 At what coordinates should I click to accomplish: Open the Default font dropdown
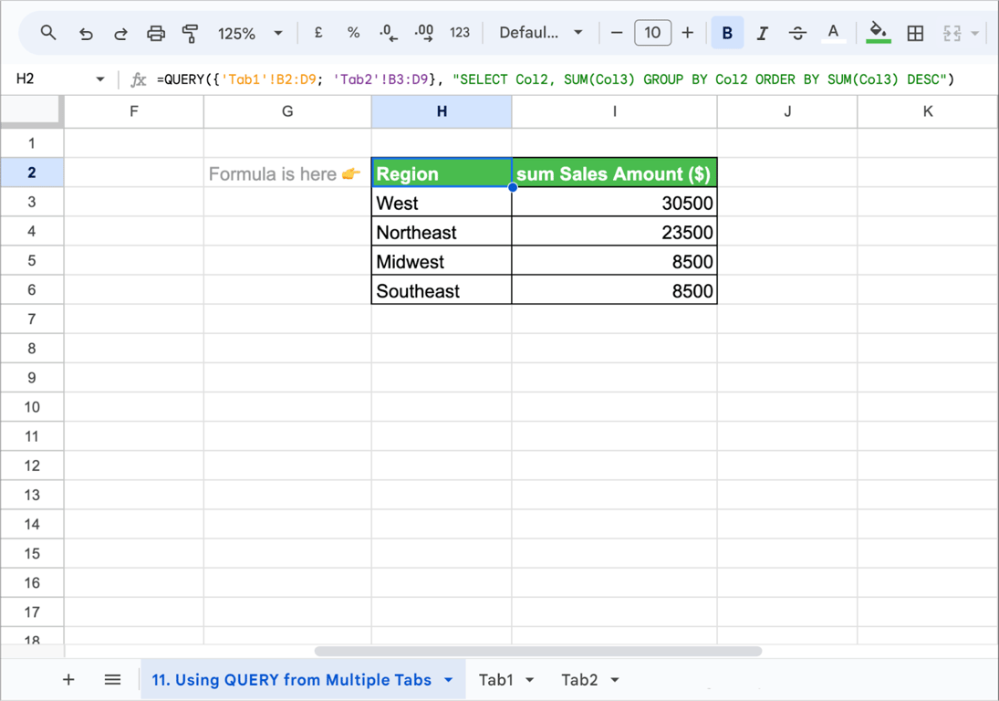[540, 33]
